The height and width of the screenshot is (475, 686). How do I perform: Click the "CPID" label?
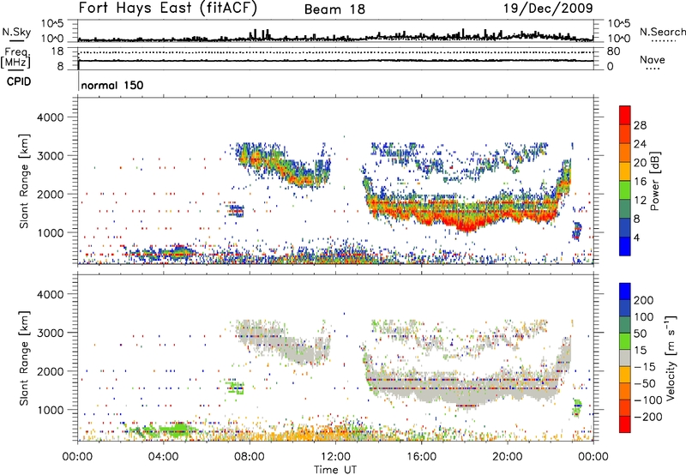pos(19,81)
